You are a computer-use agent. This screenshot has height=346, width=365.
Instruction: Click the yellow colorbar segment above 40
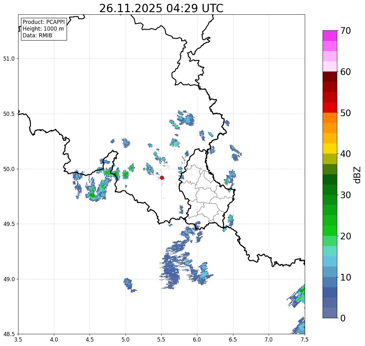pos(330,148)
